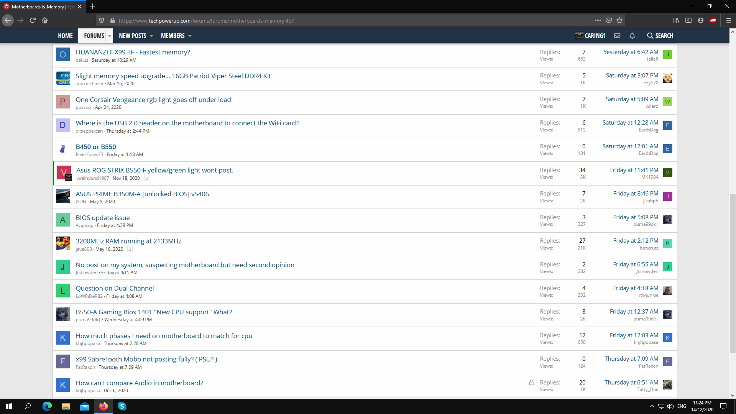This screenshot has height=414, width=736.
Task: Click the envelope messages icon
Action: [617, 35]
